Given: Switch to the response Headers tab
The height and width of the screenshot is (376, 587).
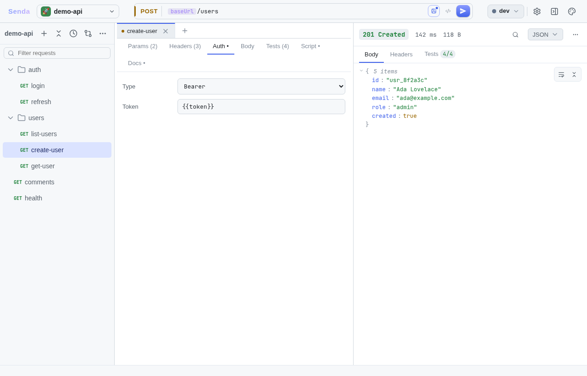Looking at the screenshot, I should coord(401,54).
